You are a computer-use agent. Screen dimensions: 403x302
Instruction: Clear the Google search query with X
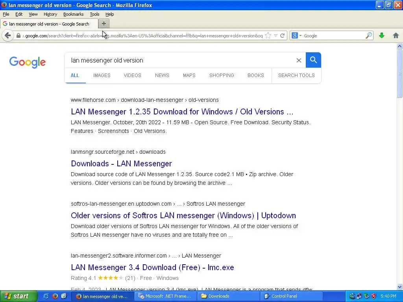click(x=299, y=60)
